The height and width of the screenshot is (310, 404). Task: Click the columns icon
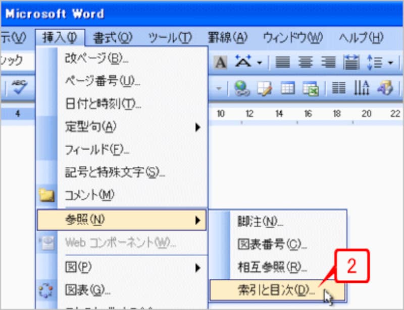[x=338, y=88]
